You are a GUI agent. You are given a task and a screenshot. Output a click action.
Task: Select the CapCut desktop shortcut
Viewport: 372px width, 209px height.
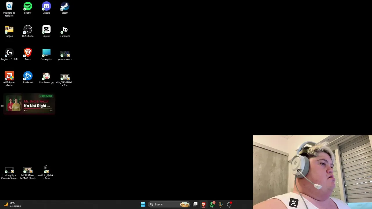click(46, 31)
